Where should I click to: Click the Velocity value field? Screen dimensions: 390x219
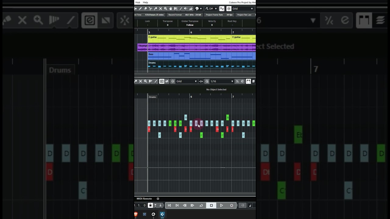[212, 25]
